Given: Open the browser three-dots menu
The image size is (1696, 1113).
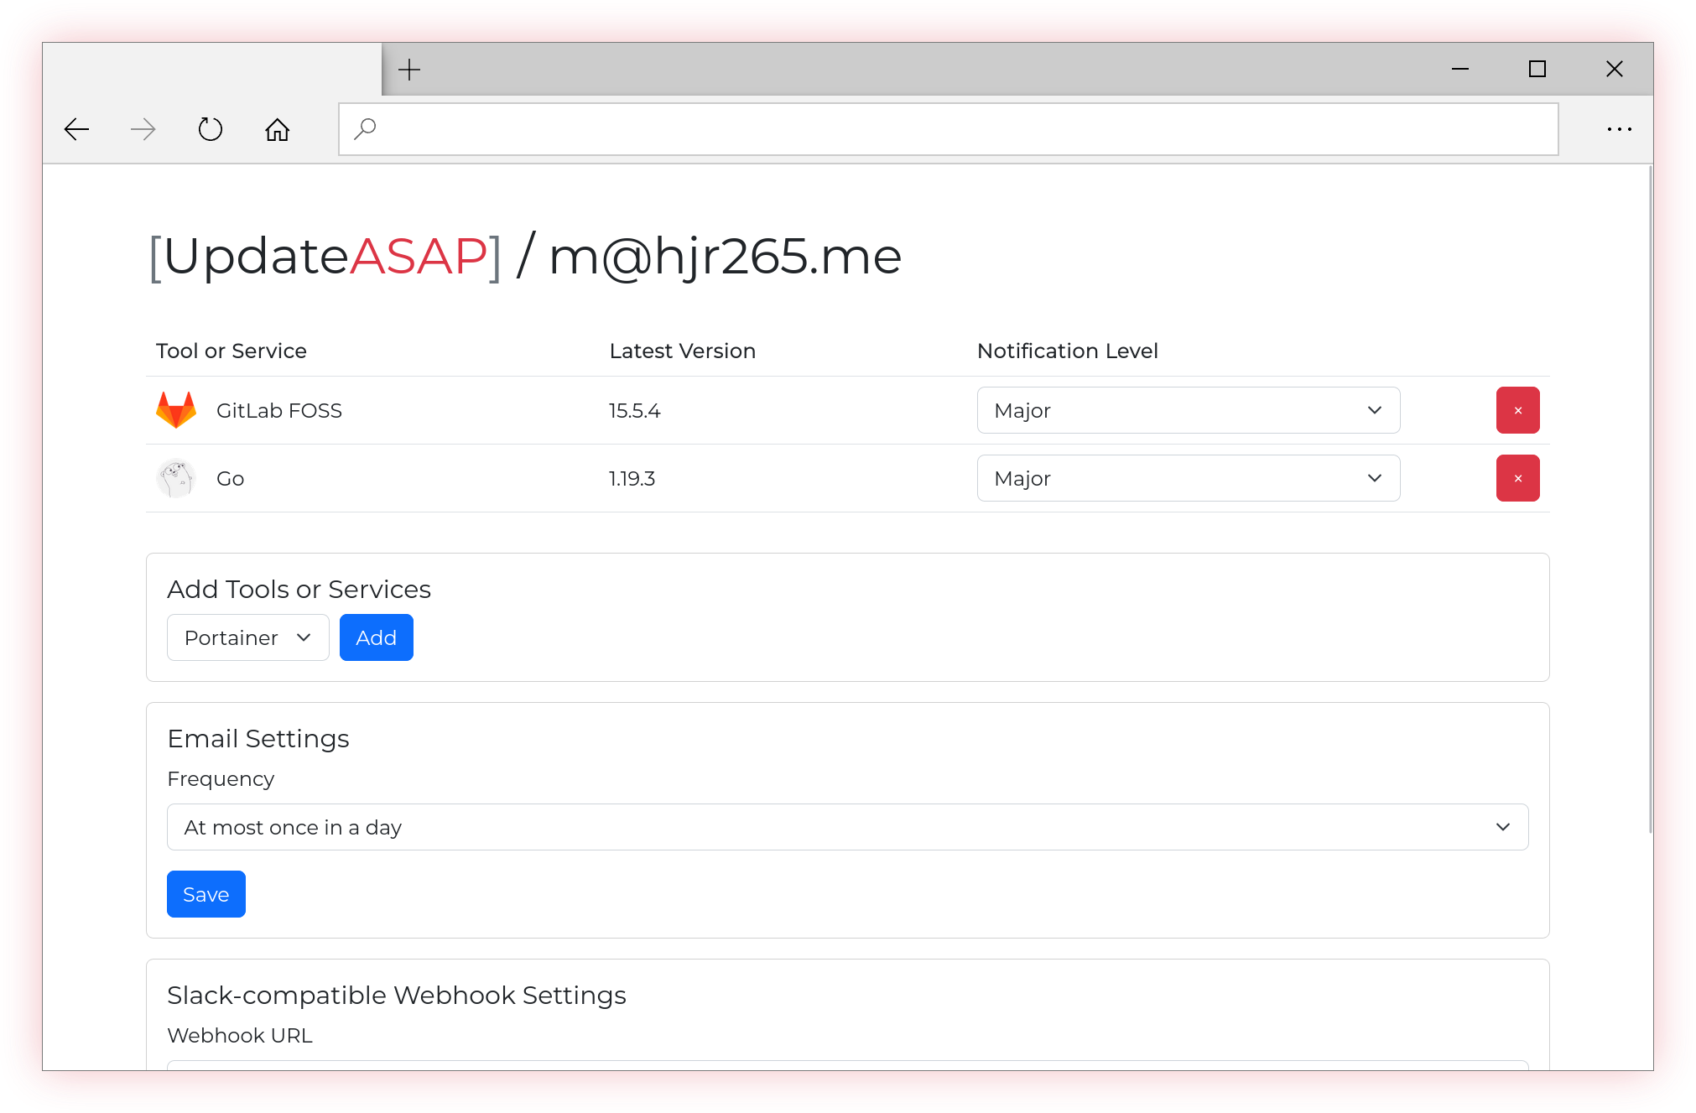Looking at the screenshot, I should 1619,129.
